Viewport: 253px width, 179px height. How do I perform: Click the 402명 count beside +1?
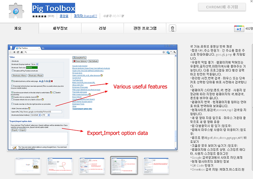(249, 28)
